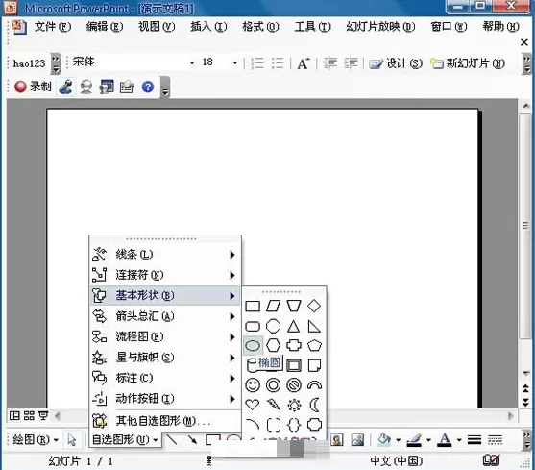The height and width of the screenshot is (470, 535).
Task: Click the next slide double-arrow button
Action: (x=525, y=404)
